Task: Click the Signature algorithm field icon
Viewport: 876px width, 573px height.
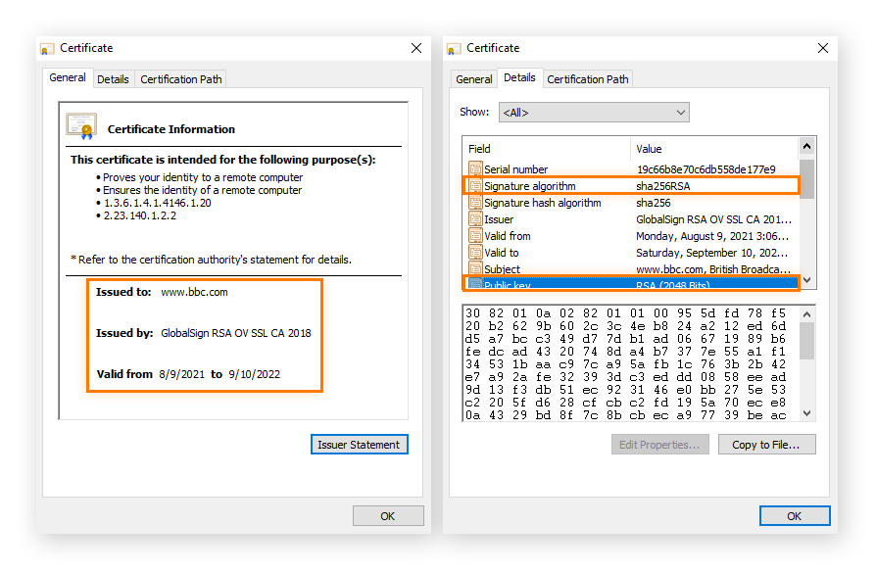Action: coord(475,185)
